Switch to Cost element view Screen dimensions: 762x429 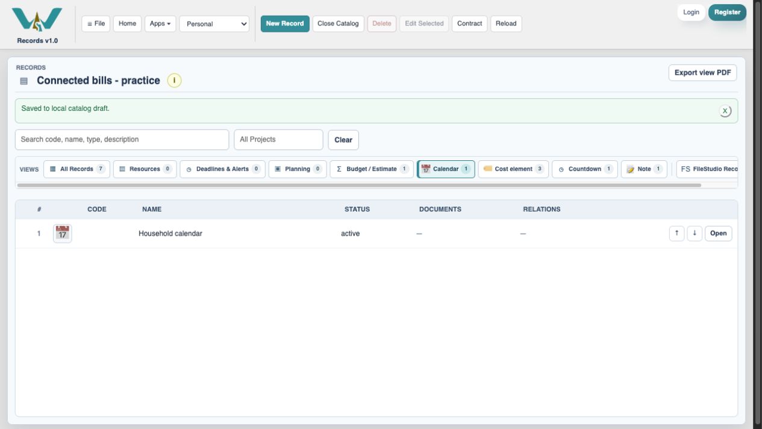[x=513, y=169]
